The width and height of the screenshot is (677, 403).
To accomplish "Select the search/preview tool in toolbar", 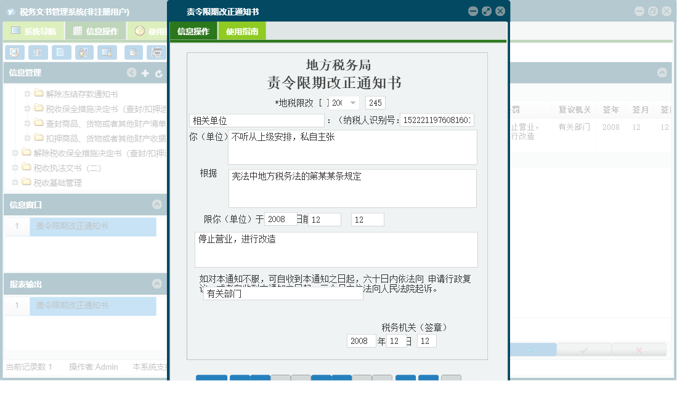I will click(14, 52).
